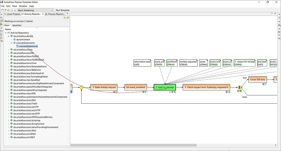Switch to the Local Projects tab
Image resolution: width=281 pixels, height=151 pixels.
pos(12,14)
